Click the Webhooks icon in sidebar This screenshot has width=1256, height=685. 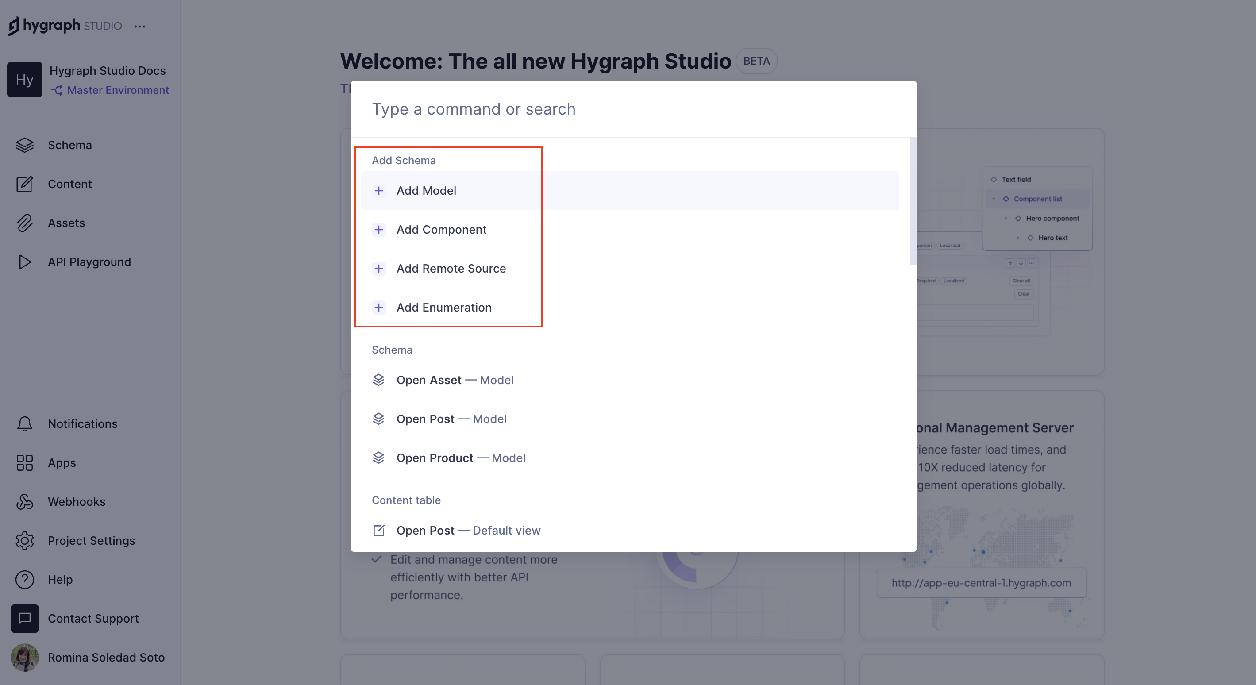pos(24,500)
